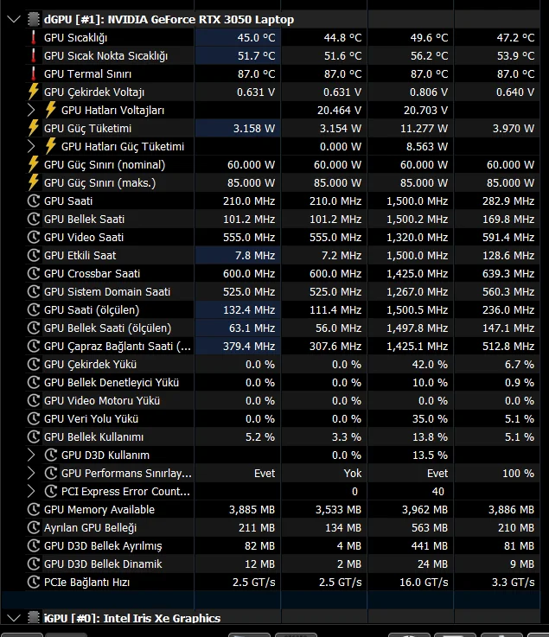This screenshot has width=549, height=637.
Task: Click the 1,497.8 MHz measured memory clock value
Action: tap(418, 328)
